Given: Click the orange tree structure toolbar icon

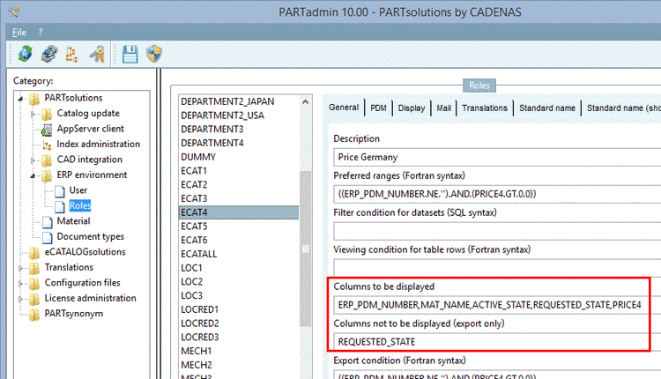Looking at the screenshot, I should pyautogui.click(x=71, y=55).
